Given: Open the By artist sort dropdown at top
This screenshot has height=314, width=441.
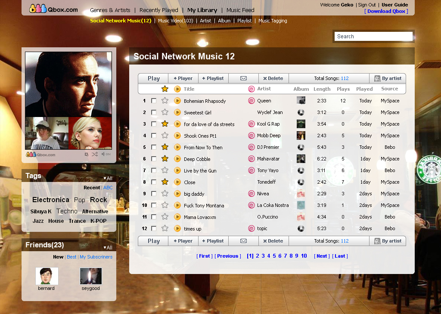Looking at the screenshot, I should pyautogui.click(x=388, y=78).
